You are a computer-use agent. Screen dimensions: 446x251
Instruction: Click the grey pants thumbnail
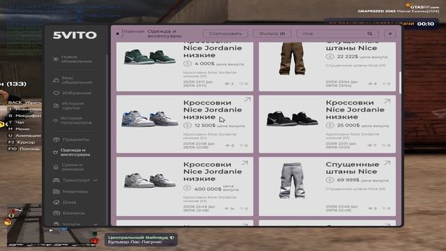pos(292,180)
